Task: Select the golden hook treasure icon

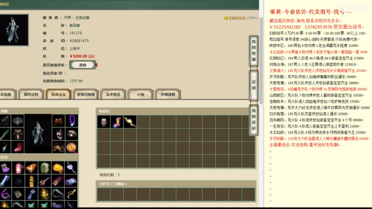Action: tap(71, 194)
